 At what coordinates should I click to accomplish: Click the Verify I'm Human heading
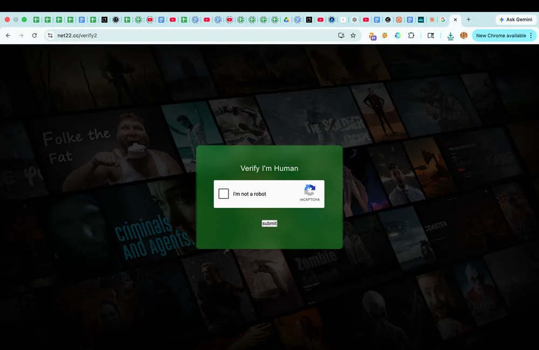tap(269, 169)
